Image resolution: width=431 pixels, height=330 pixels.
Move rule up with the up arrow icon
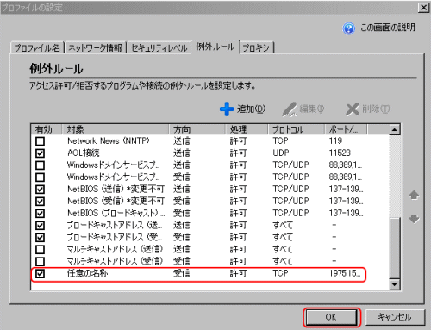(414, 195)
